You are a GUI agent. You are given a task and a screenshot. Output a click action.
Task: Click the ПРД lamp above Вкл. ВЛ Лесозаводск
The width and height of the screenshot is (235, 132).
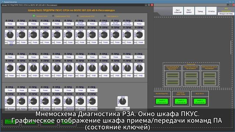pyautogui.click(x=112, y=21)
